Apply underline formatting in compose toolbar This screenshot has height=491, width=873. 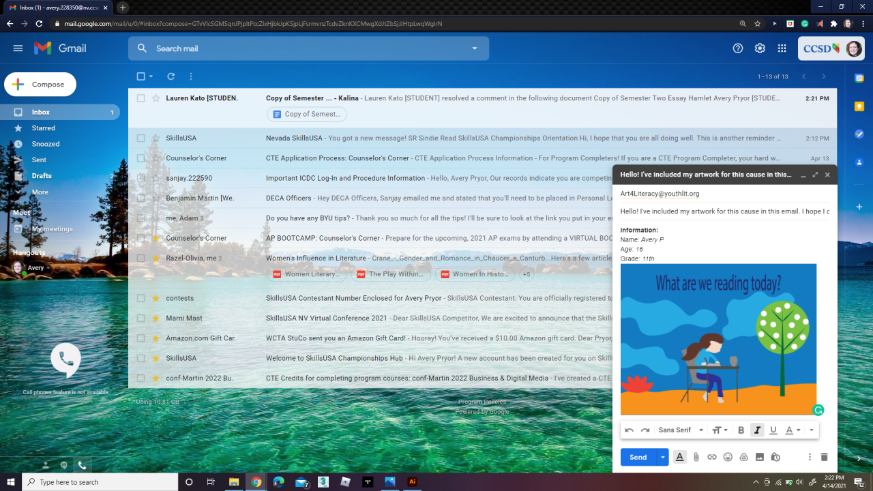[773, 430]
